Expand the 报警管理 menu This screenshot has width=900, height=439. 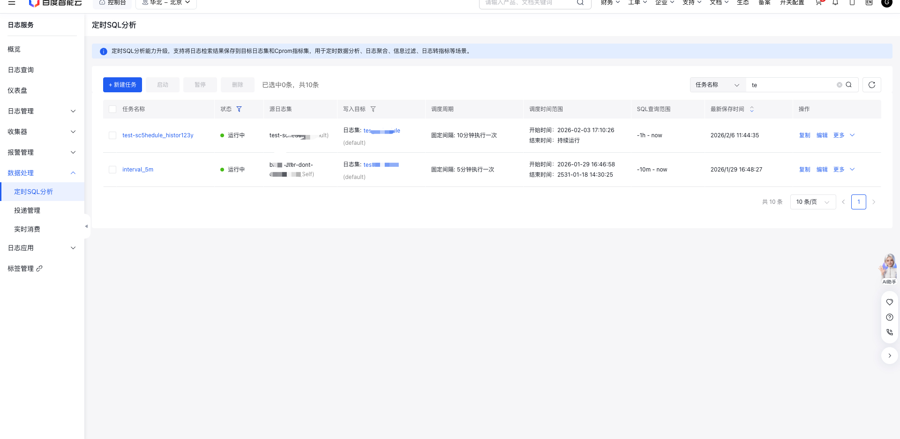[42, 152]
